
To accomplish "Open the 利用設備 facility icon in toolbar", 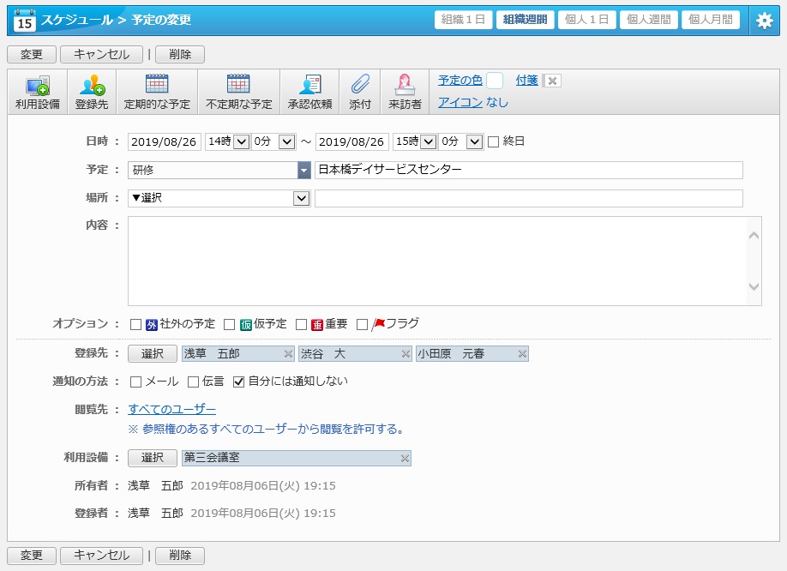I will [x=38, y=93].
